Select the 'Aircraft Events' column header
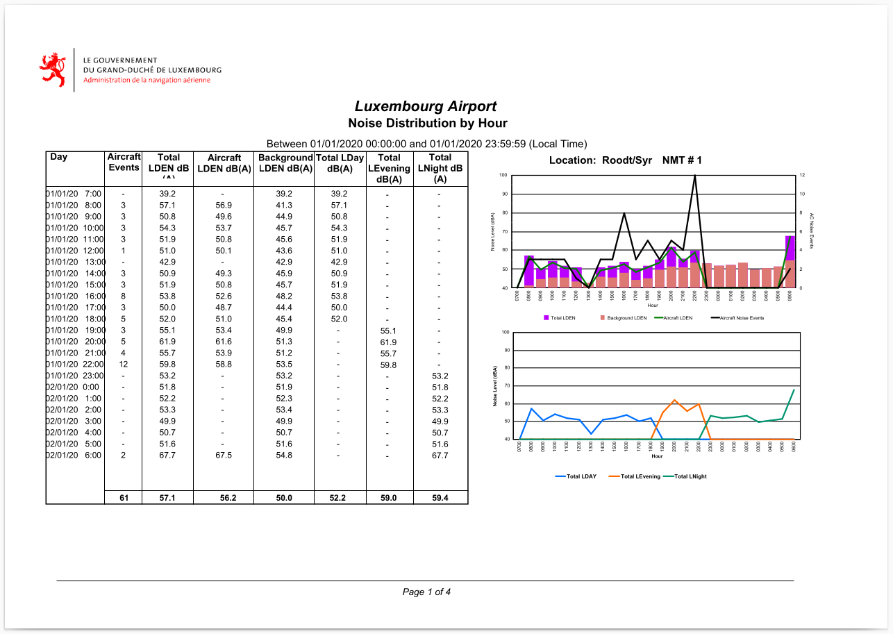 pyautogui.click(x=124, y=162)
